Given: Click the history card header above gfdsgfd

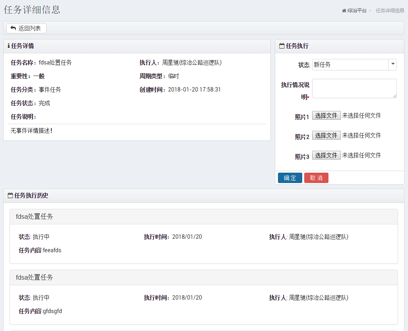Looking at the screenshot, I should point(204,277).
